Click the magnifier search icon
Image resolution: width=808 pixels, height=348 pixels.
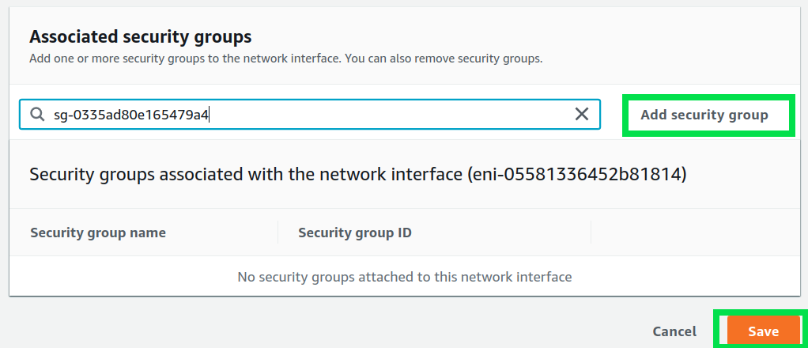point(36,115)
